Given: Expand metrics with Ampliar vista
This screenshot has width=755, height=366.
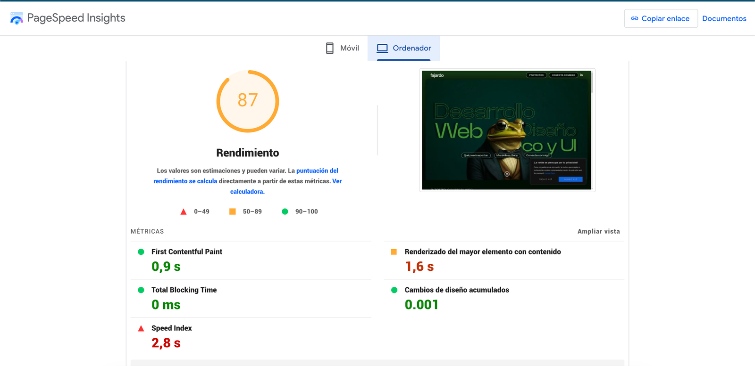Looking at the screenshot, I should pyautogui.click(x=598, y=231).
